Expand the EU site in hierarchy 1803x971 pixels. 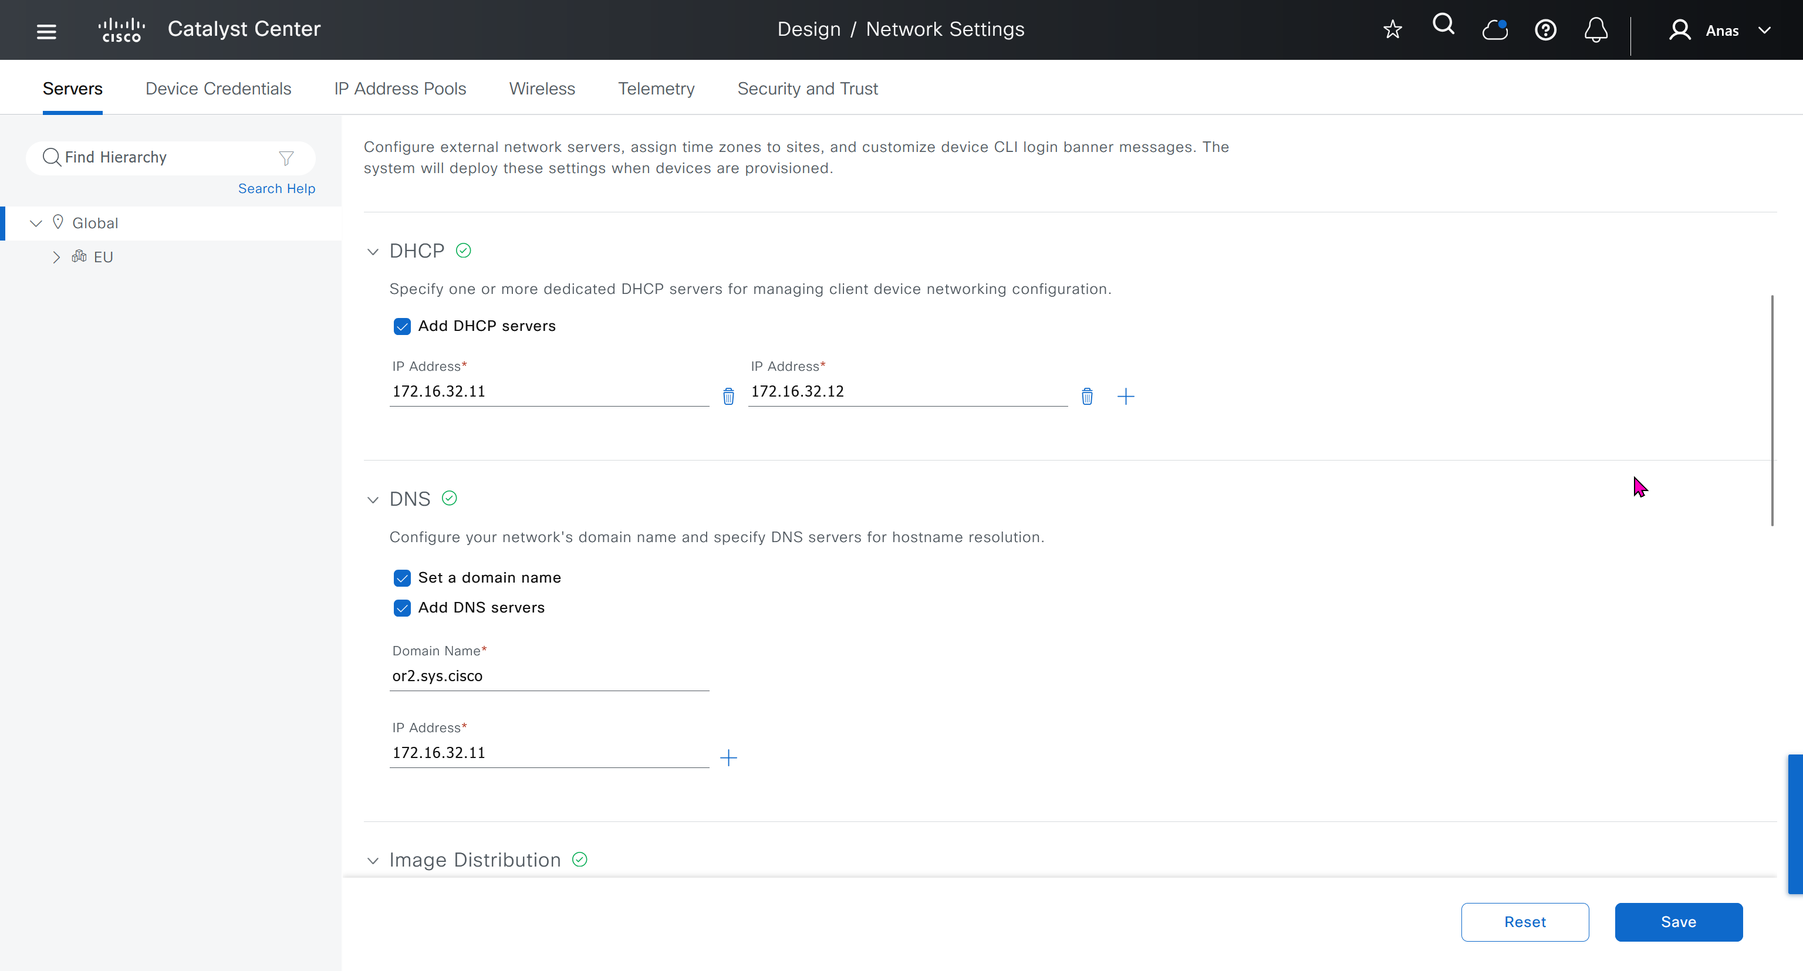[56, 258]
